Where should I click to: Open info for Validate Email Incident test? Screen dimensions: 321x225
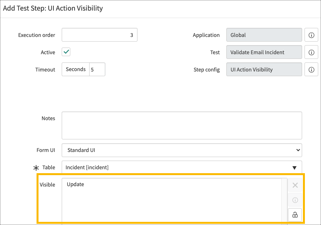point(311,52)
